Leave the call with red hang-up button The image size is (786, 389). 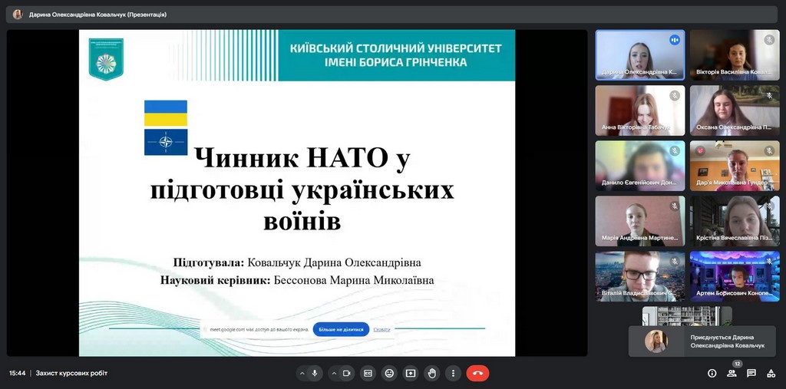click(477, 373)
